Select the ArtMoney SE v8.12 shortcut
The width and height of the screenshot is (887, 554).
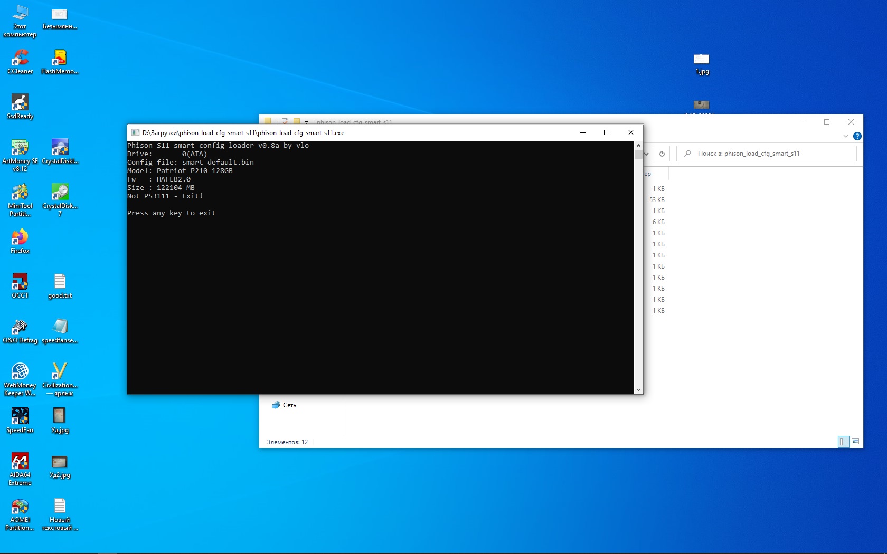[20, 156]
